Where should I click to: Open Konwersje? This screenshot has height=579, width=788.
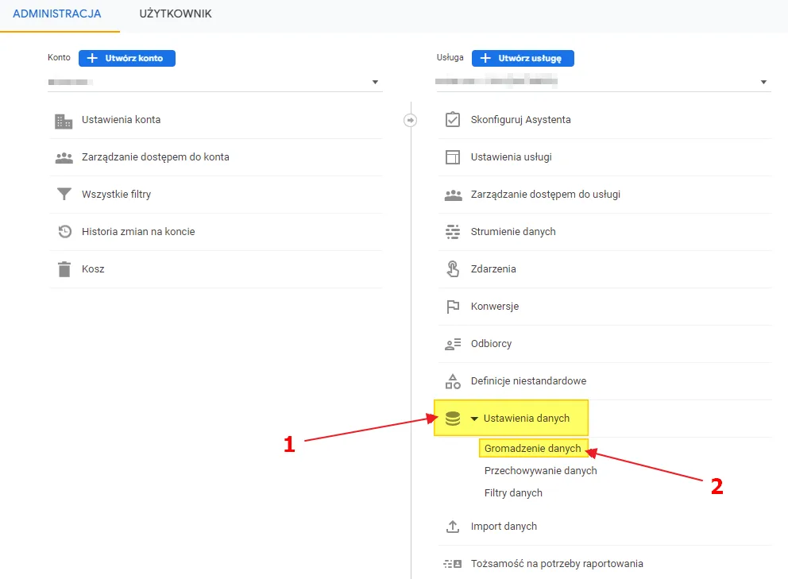coord(495,306)
